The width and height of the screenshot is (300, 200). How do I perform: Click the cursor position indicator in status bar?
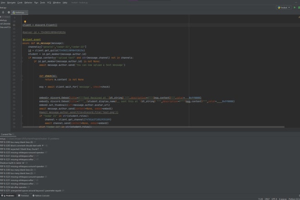(260, 199)
